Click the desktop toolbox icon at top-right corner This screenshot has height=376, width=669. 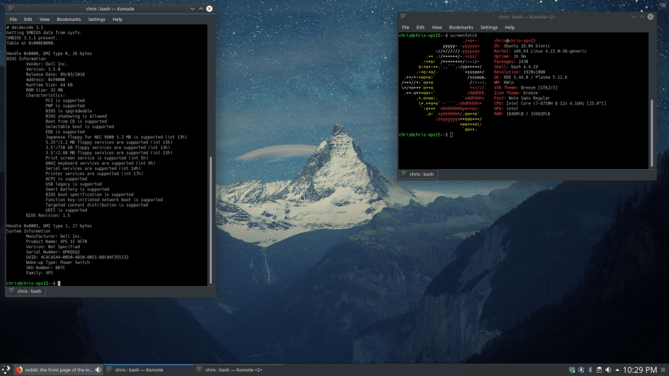664,5
